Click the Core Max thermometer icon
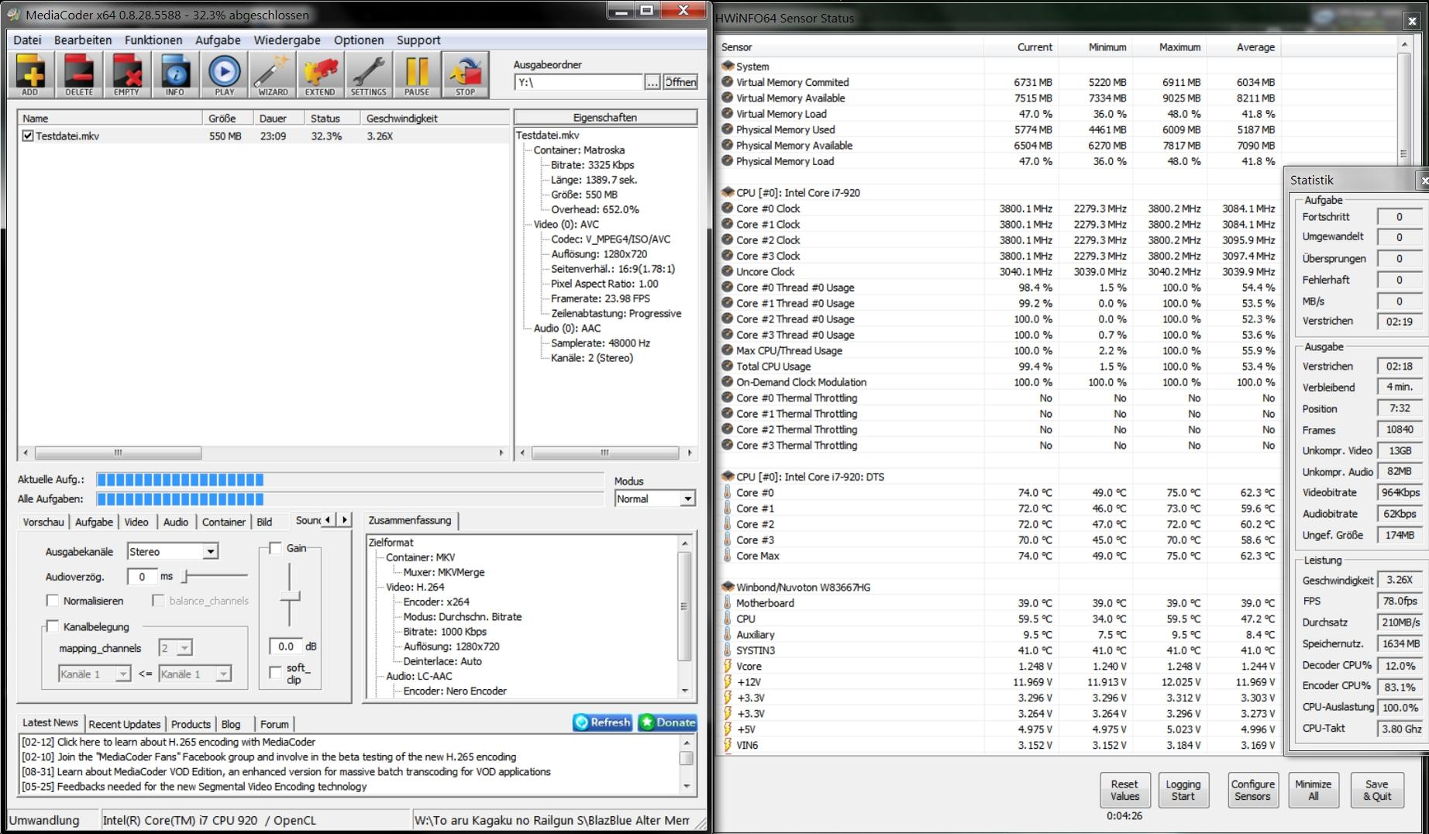The image size is (1429, 834). tap(727, 555)
